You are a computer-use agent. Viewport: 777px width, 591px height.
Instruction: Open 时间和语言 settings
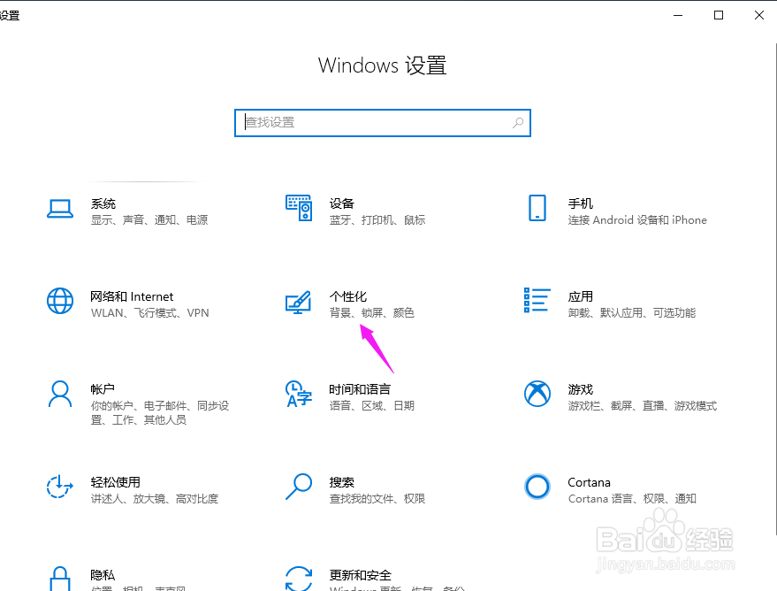click(360, 389)
